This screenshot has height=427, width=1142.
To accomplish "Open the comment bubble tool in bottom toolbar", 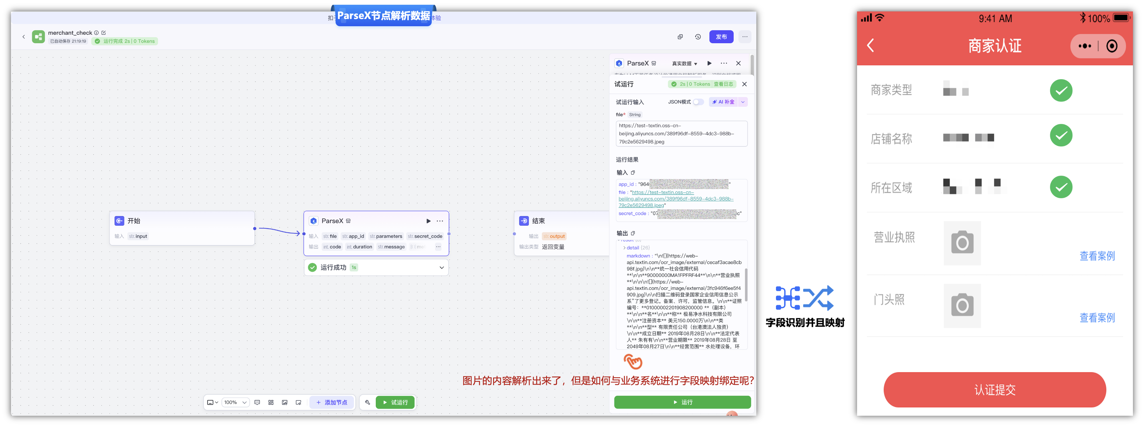I will click(257, 402).
